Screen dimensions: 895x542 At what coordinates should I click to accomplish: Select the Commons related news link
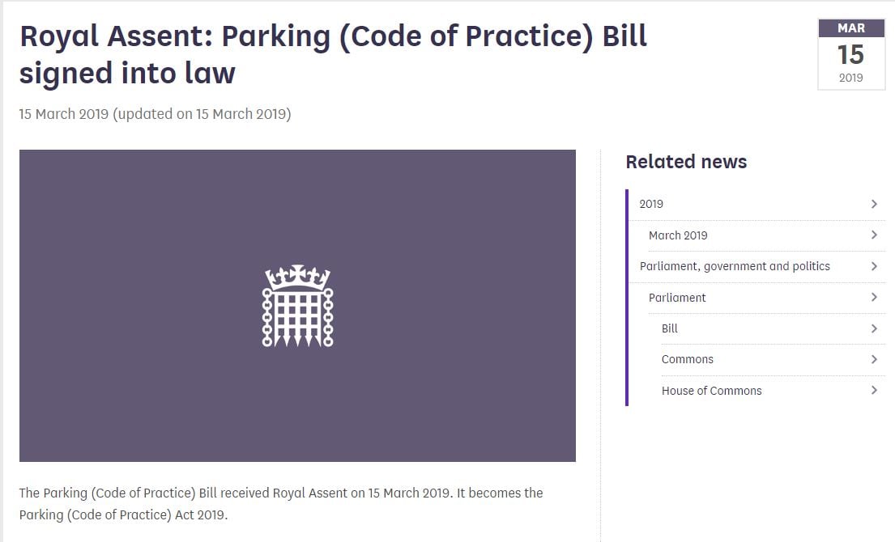[x=688, y=359]
